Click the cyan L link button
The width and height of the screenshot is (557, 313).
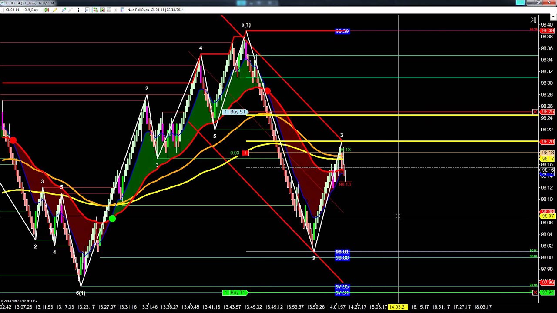point(520,3)
